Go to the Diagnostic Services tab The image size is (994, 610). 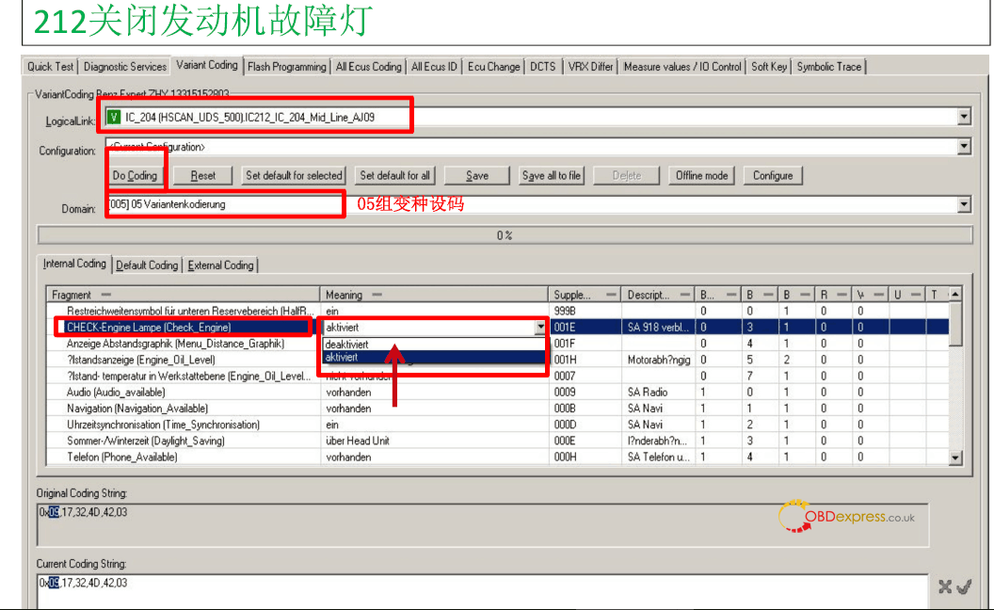124,67
